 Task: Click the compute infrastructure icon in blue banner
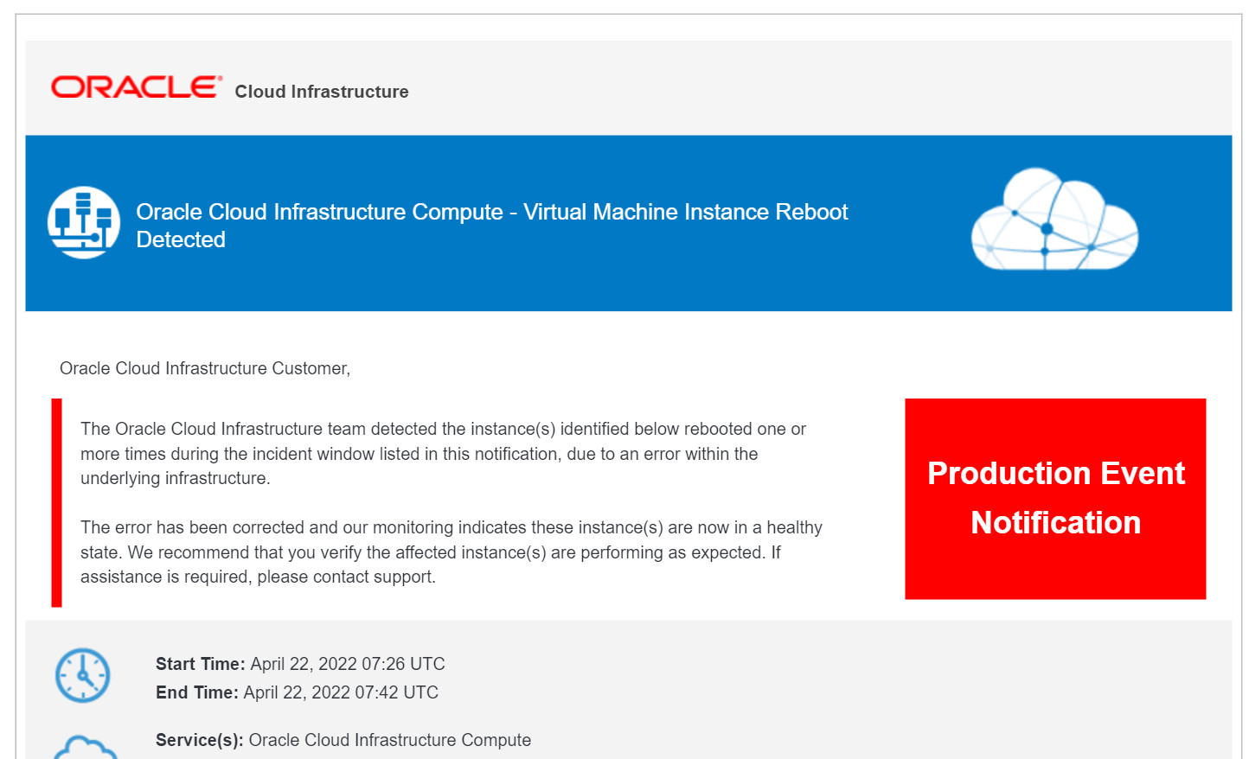(84, 222)
